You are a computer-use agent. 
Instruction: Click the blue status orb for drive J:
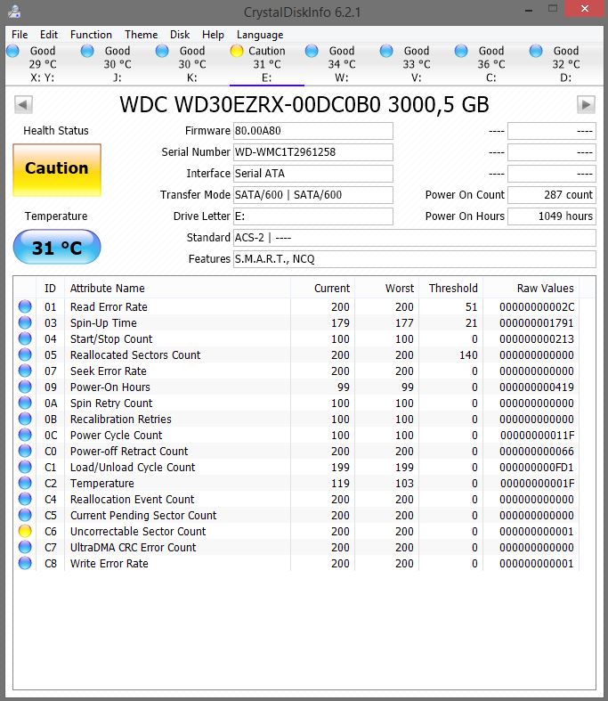(x=87, y=51)
